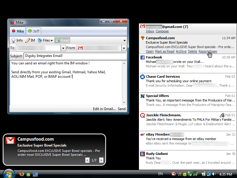Viewport: 237px width, 178px height.
Task: Click the Chase Card Services icon
Action: (x=142, y=77)
